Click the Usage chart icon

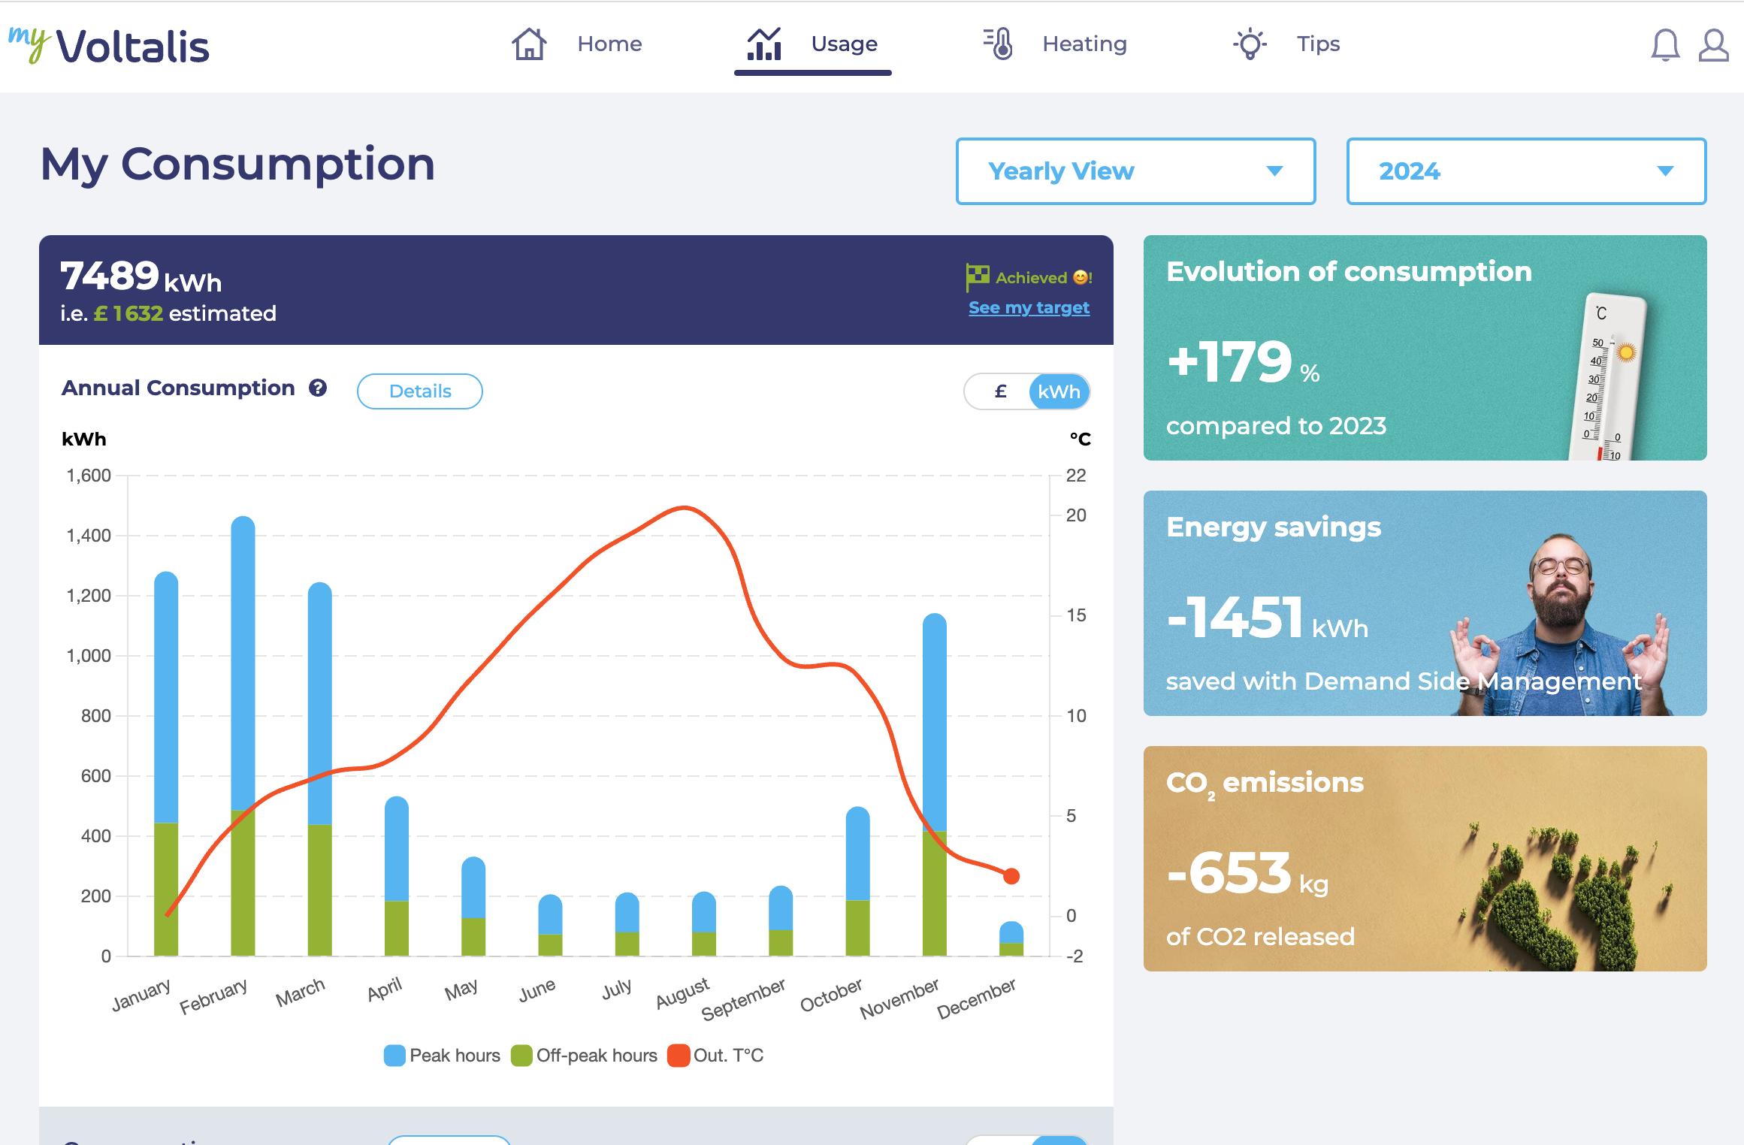[x=764, y=44]
